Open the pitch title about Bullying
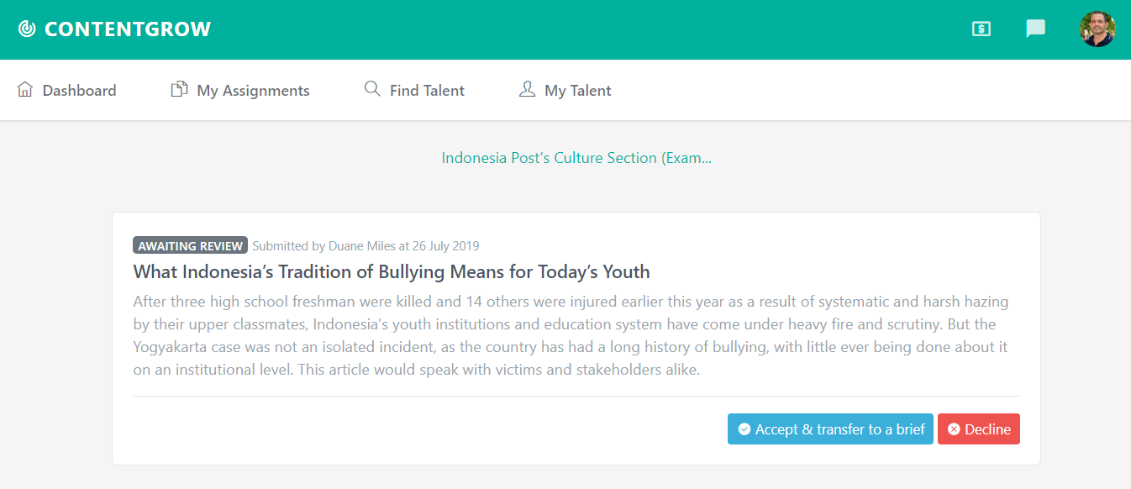 [x=392, y=272]
